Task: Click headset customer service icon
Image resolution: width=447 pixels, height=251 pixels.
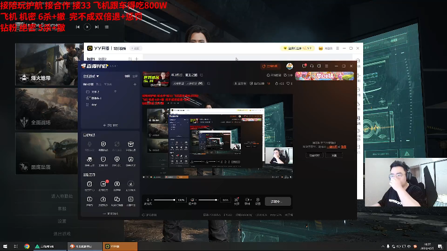Action: pos(312,66)
